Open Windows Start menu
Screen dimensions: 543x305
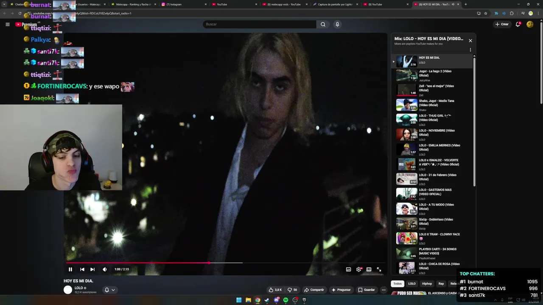click(239, 300)
